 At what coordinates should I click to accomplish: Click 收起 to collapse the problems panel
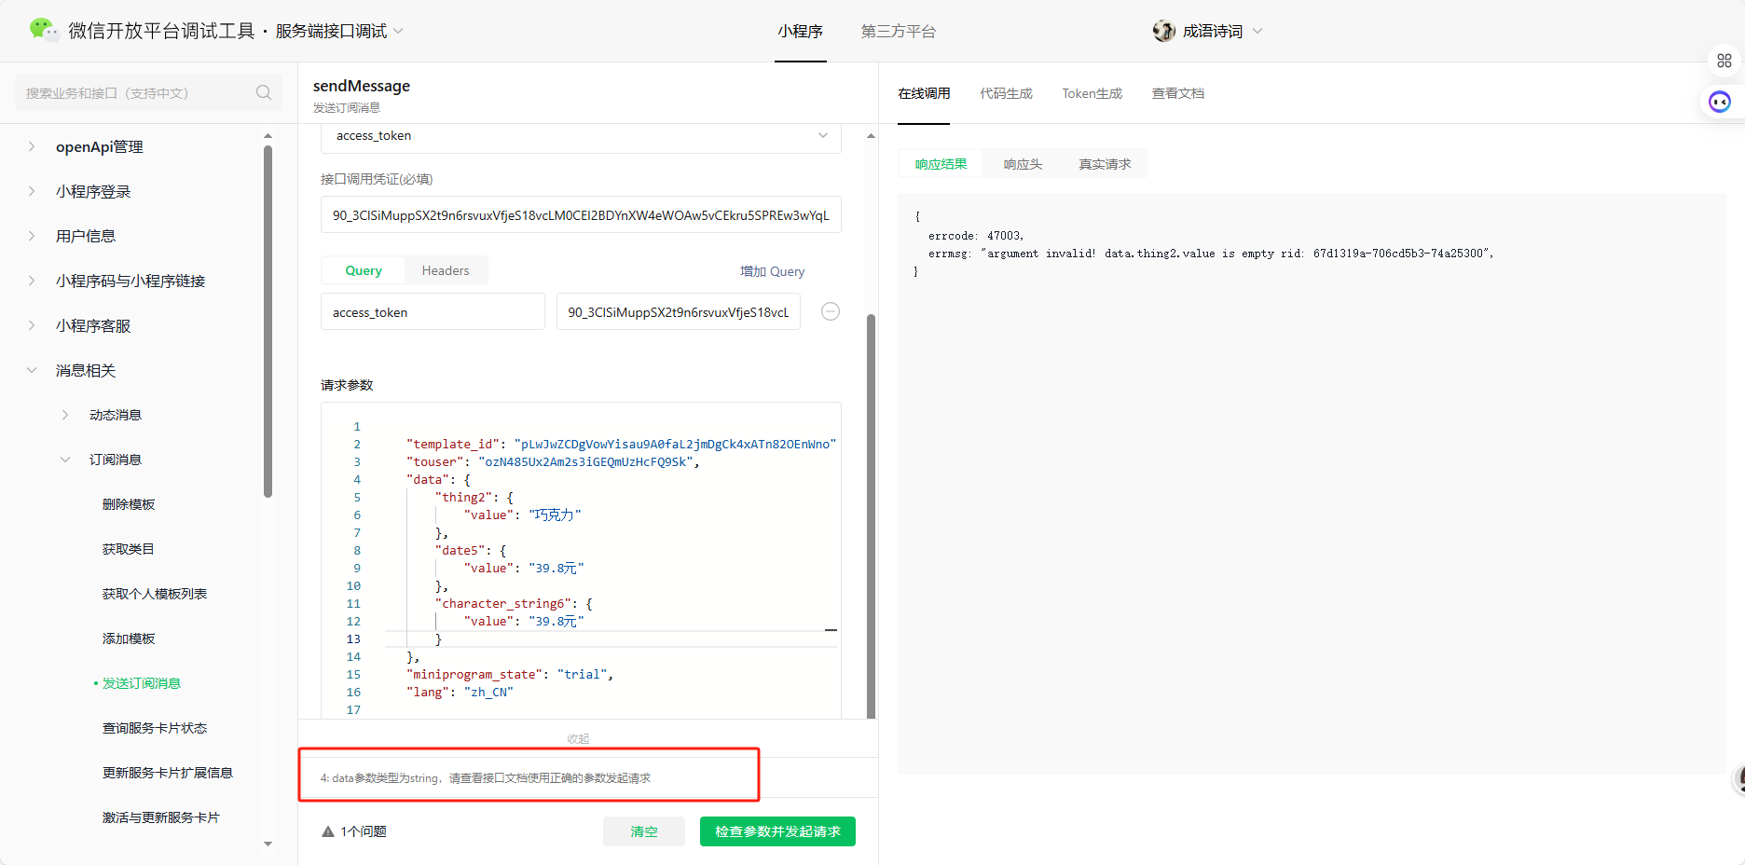click(578, 738)
